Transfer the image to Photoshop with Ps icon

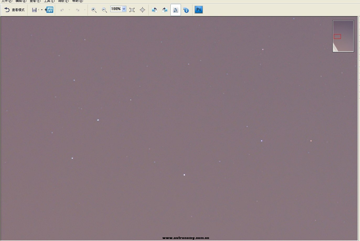199,10
